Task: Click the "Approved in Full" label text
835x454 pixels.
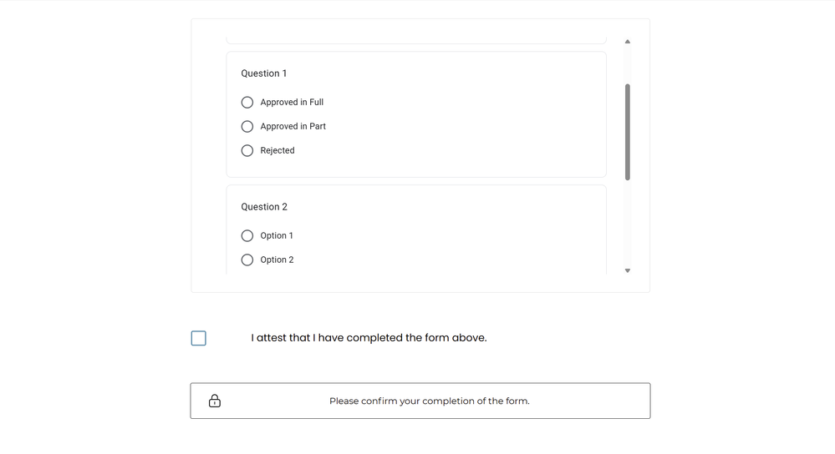Action: 292,103
